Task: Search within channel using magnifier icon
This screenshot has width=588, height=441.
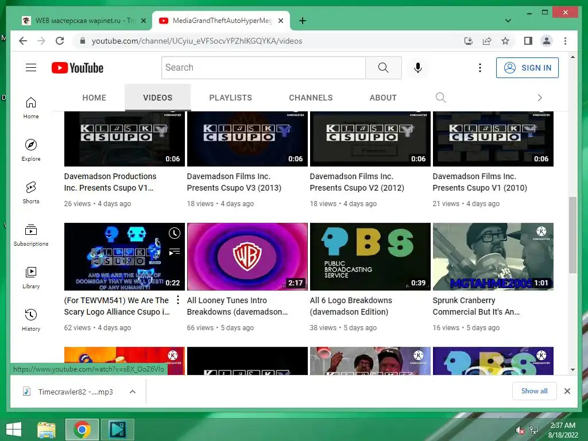Action: click(x=440, y=98)
